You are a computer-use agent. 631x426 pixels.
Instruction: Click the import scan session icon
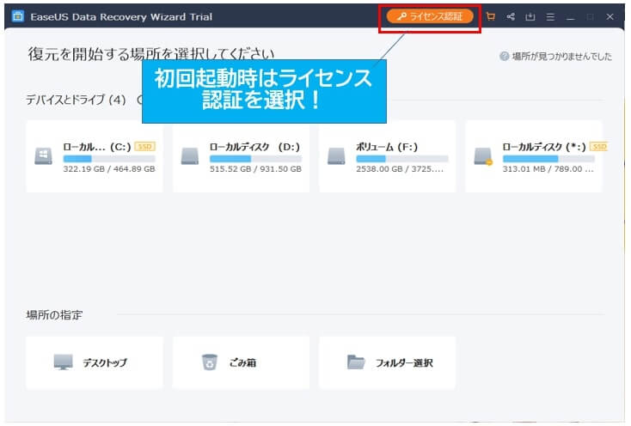530,16
